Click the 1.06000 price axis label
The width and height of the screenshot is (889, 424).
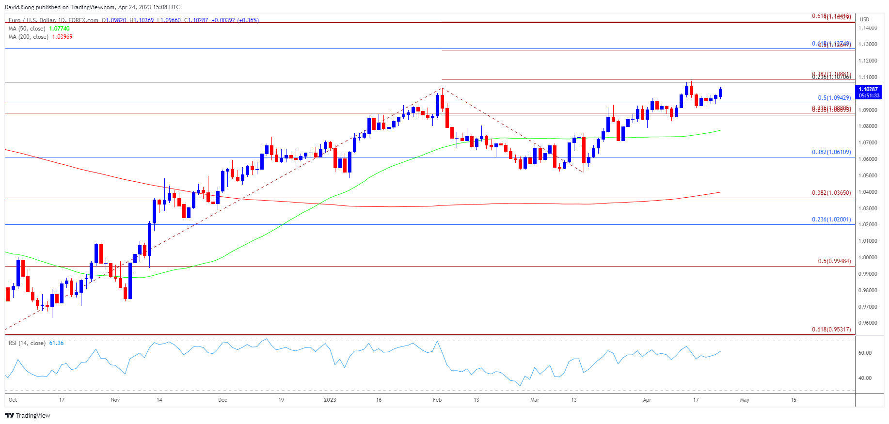pos(868,159)
